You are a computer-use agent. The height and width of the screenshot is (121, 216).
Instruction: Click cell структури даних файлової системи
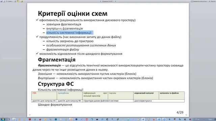tap(108, 101)
